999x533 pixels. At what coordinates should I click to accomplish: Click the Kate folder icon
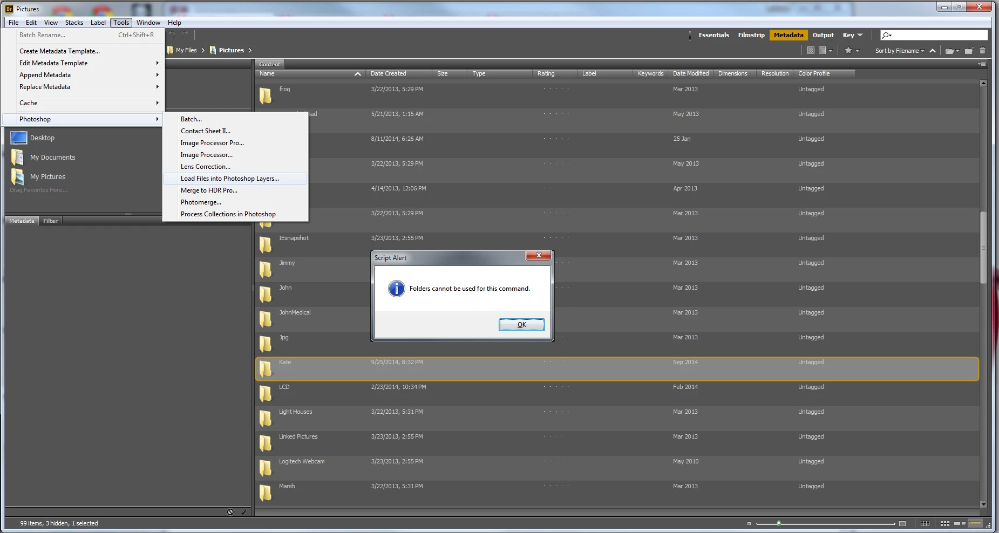point(266,368)
